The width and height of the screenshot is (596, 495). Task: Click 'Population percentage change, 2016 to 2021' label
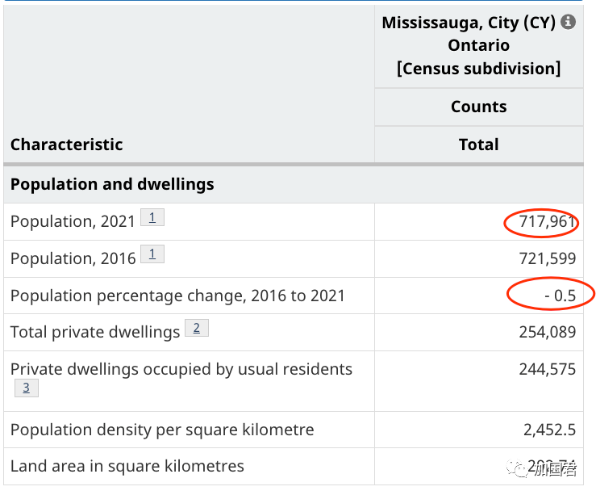point(177,296)
